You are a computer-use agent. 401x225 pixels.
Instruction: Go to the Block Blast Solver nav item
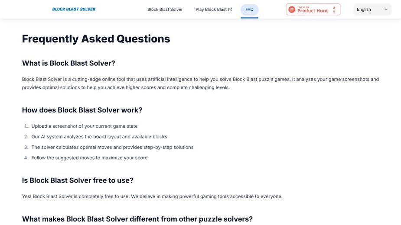click(x=165, y=10)
